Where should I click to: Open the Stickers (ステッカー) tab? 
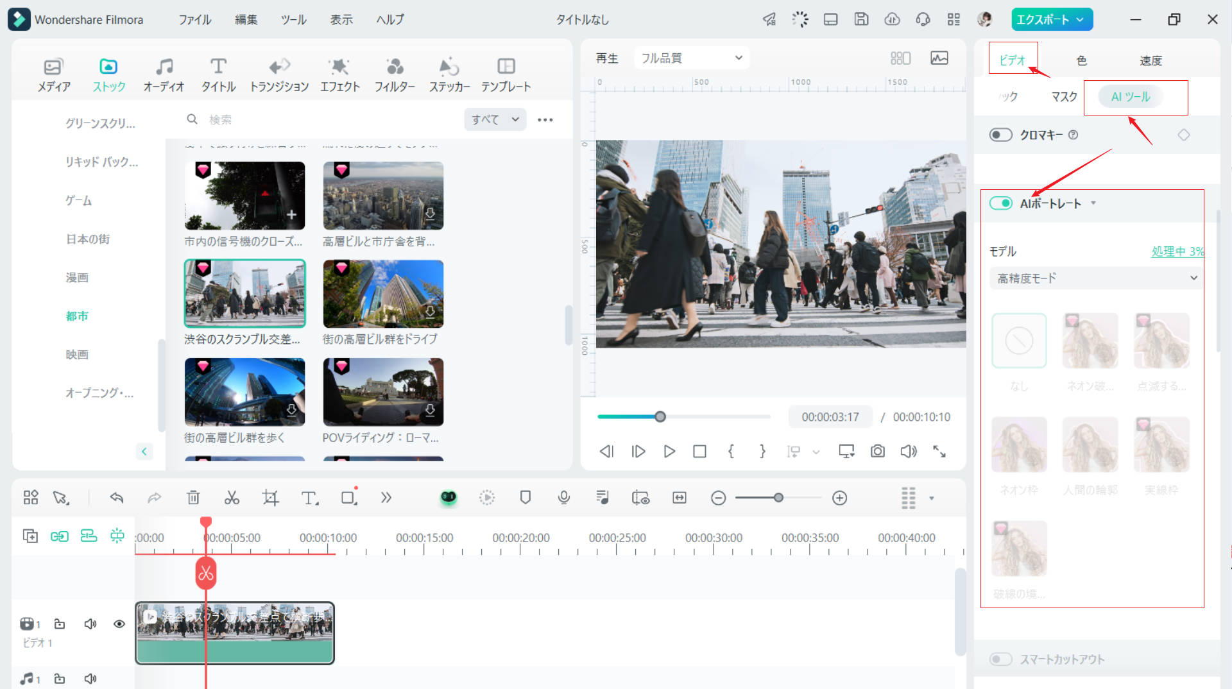pos(449,74)
